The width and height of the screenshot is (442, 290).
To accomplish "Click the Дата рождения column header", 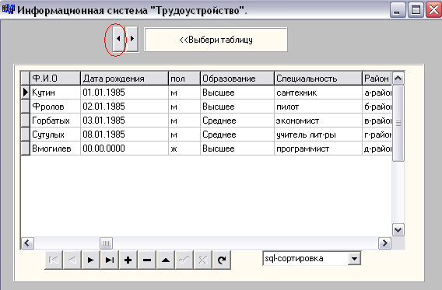I will (x=125, y=79).
